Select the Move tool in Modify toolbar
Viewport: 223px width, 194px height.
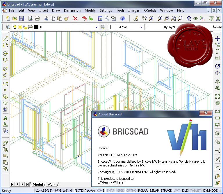click(217, 39)
